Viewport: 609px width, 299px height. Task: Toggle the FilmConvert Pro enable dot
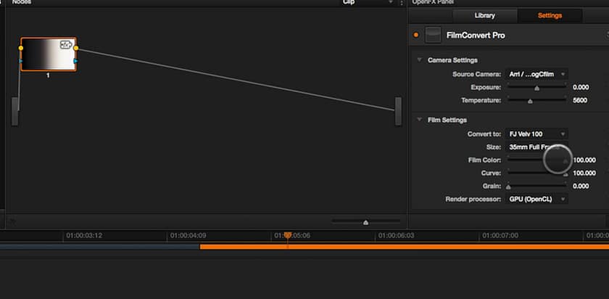[416, 35]
